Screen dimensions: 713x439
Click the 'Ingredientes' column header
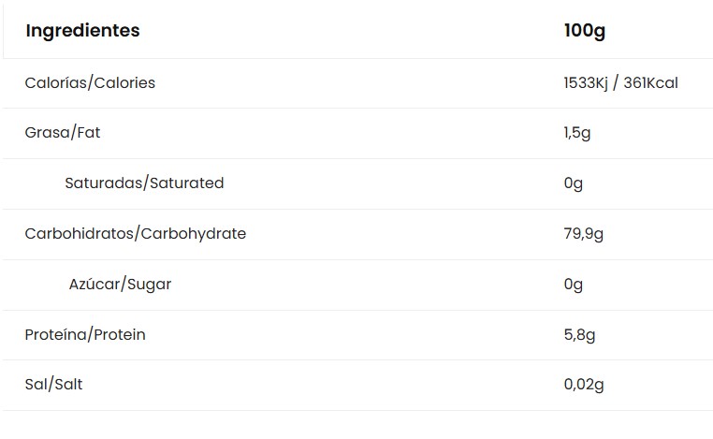[x=82, y=31]
